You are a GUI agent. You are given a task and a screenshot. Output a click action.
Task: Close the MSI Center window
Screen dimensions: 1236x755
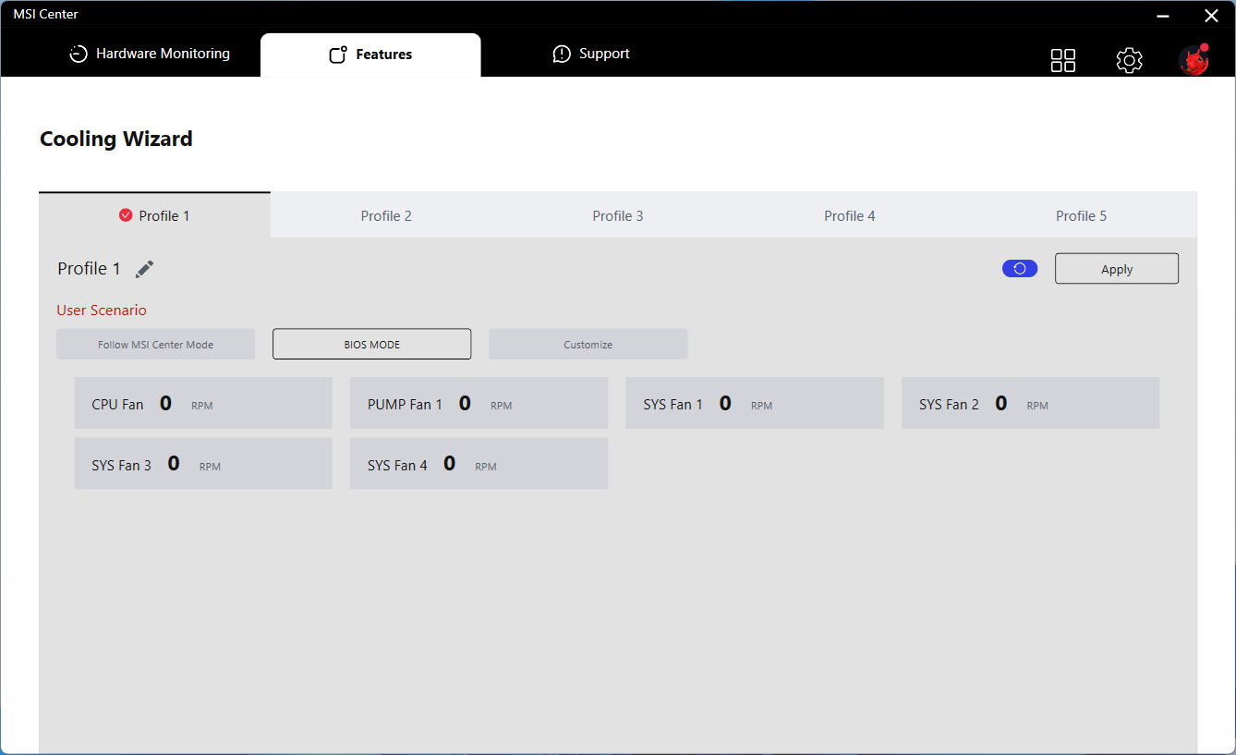coord(1211,15)
